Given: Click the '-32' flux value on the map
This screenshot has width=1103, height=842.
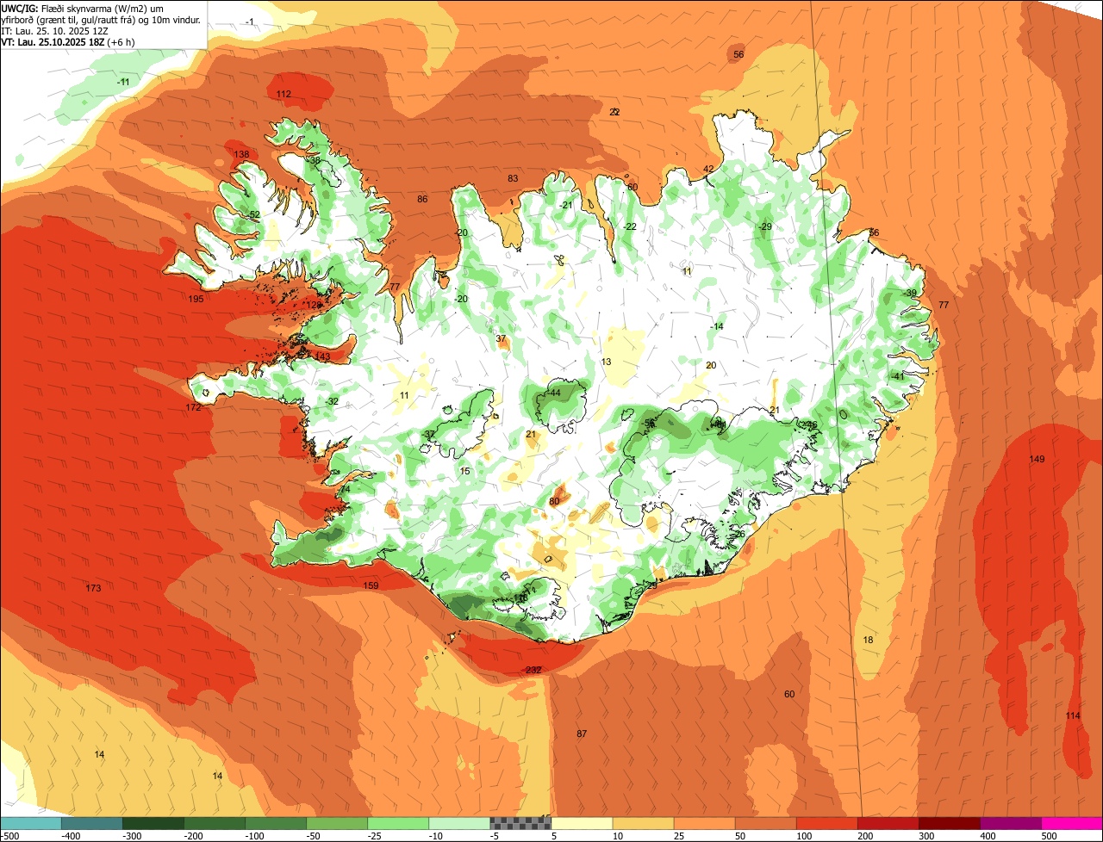Looking at the screenshot, I should click(x=332, y=401).
